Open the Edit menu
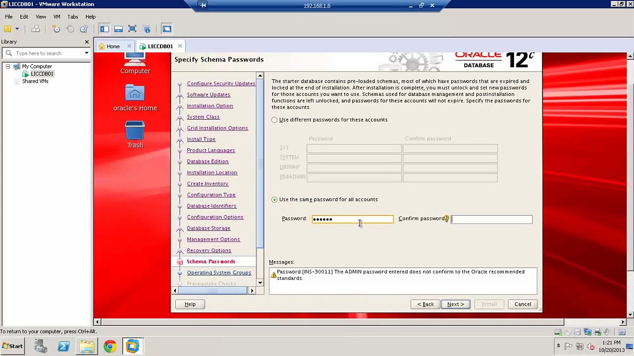The image size is (634, 356). (x=24, y=17)
